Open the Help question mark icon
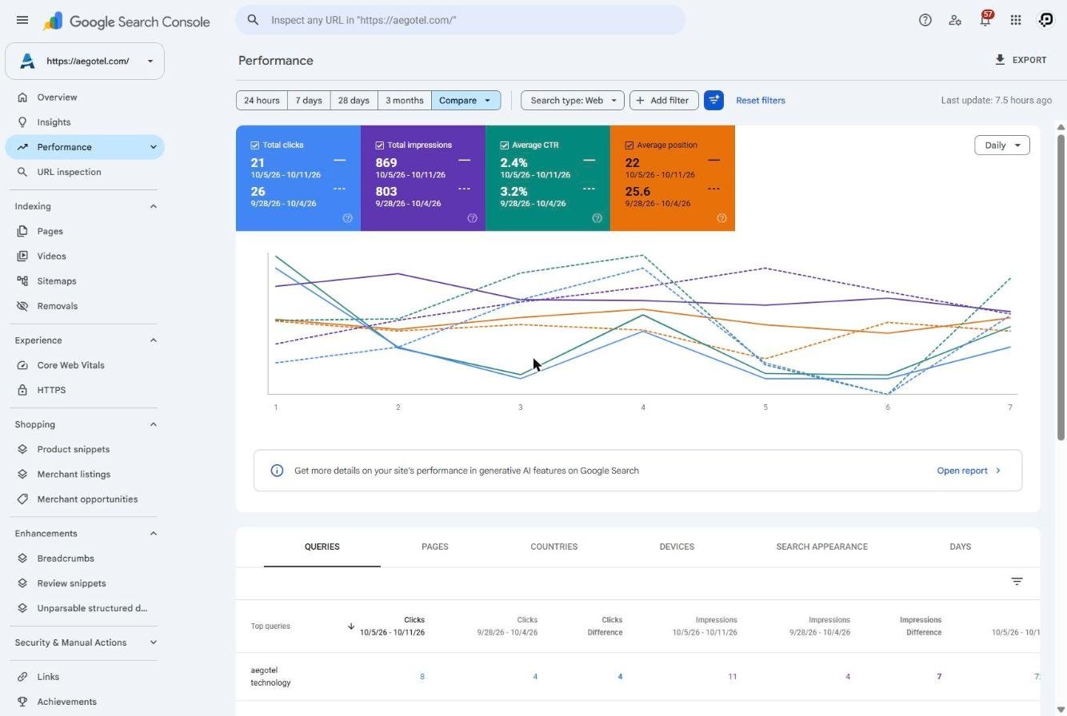This screenshot has width=1067, height=716. pyautogui.click(x=925, y=20)
